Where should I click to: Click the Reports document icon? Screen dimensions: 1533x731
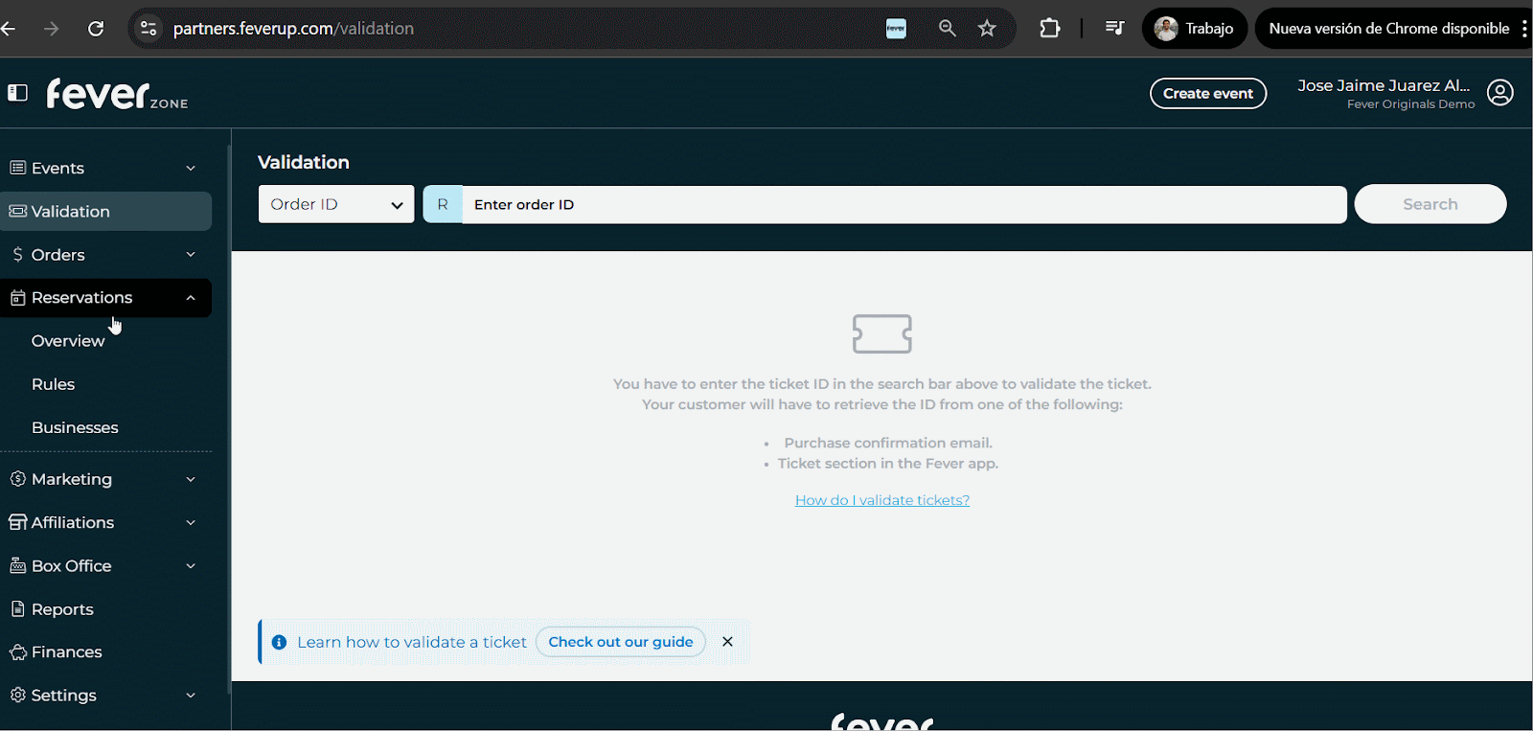[17, 608]
